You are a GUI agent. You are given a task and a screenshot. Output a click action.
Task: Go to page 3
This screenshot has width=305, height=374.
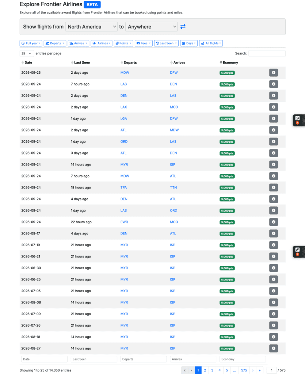(x=212, y=370)
